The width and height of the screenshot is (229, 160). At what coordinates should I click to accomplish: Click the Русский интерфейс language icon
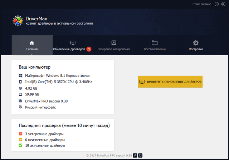20,107
